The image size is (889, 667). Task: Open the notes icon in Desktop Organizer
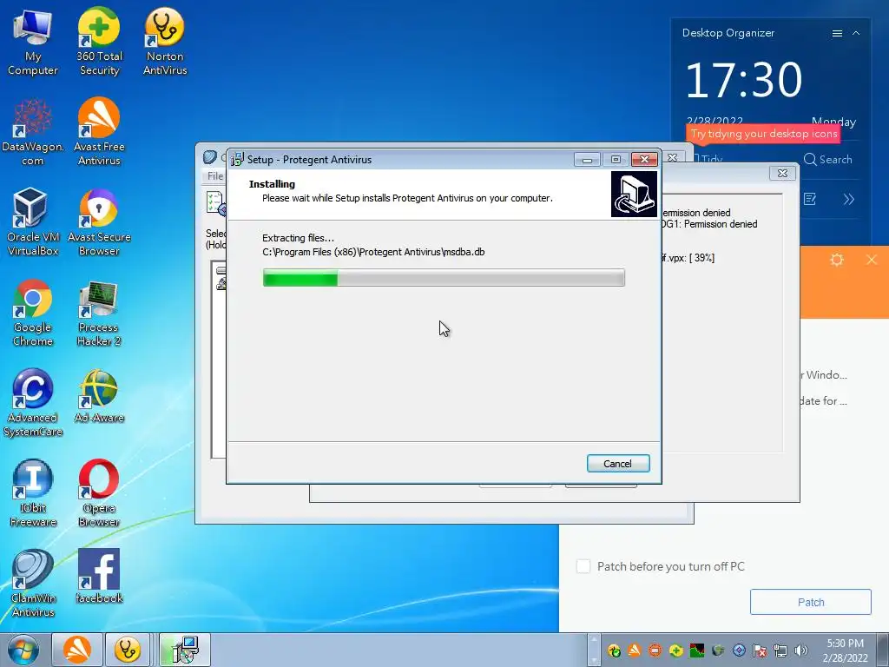[810, 199]
